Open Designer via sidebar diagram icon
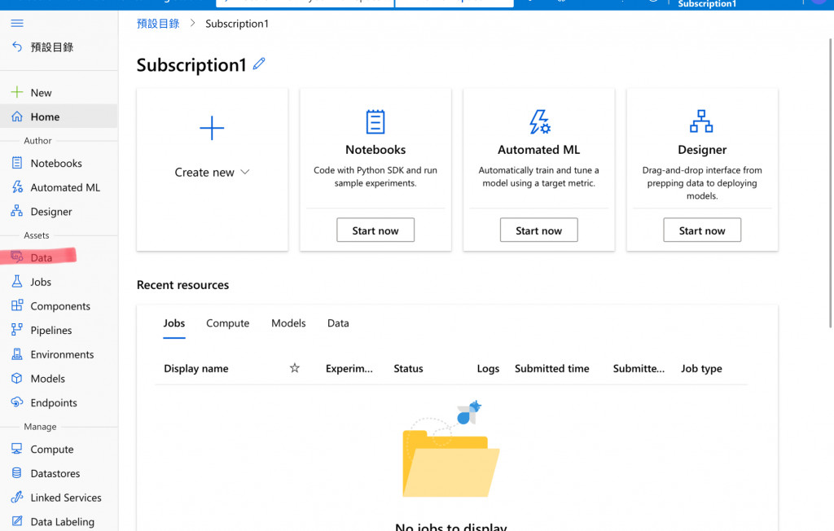The width and height of the screenshot is (834, 531). [x=17, y=211]
